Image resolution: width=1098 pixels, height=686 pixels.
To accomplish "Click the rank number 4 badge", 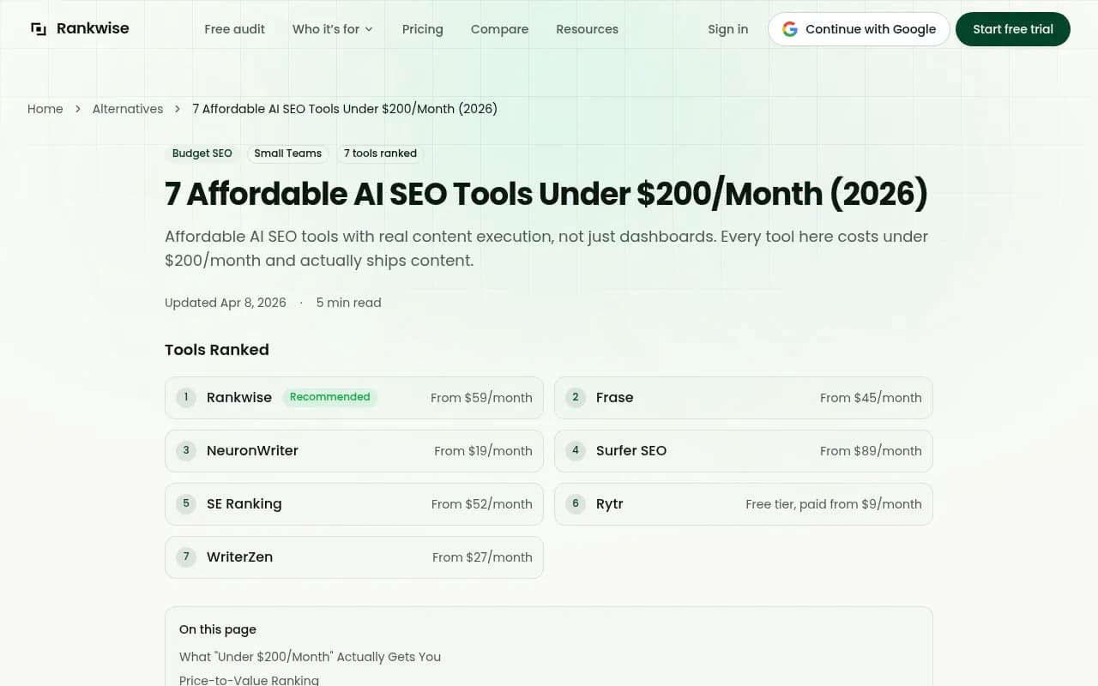I will click(576, 450).
